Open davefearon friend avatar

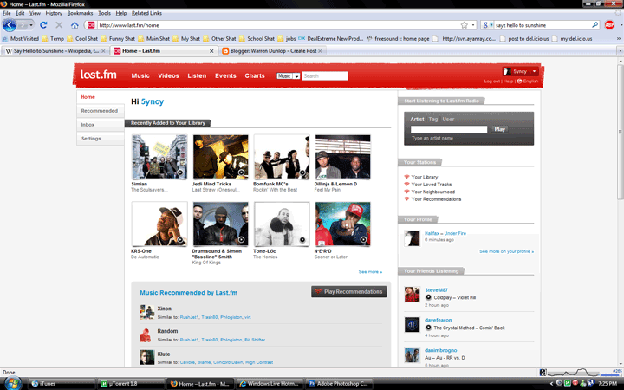click(412, 325)
